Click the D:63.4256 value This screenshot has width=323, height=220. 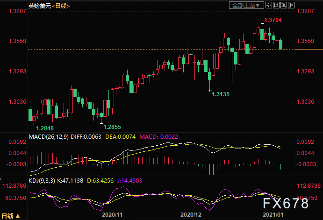[100, 181]
